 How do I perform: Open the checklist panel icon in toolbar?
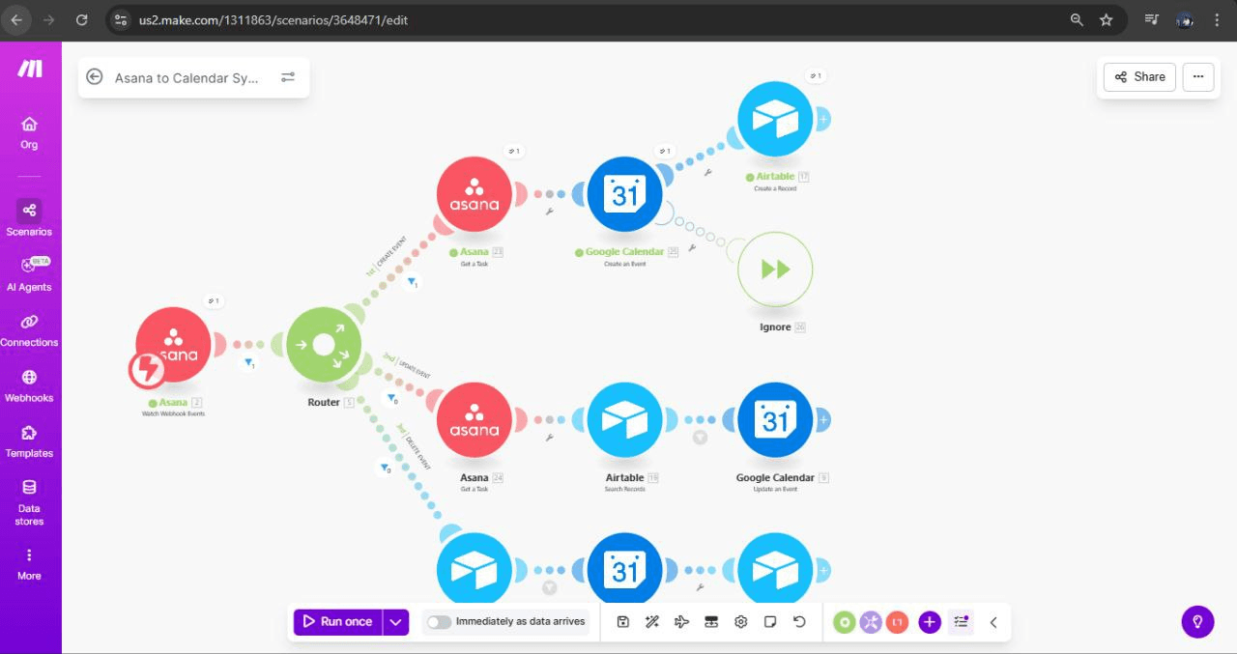962,622
